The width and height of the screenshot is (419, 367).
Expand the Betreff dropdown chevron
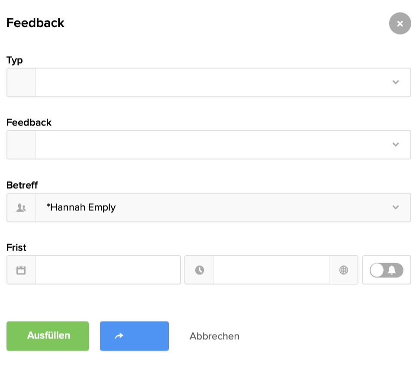[395, 207]
